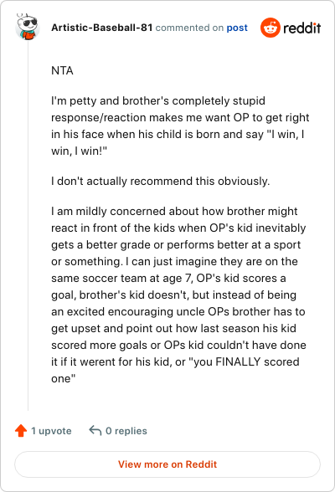The image size is (335, 492).
Task: Click the paragraph starting "I'm petty and brother's"
Action: [x=180, y=126]
